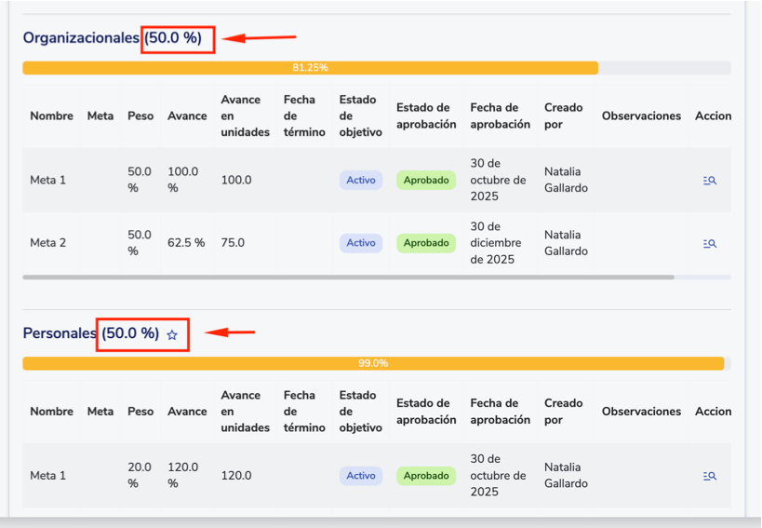Image resolution: width=762 pixels, height=528 pixels.
Task: Click Creado por header in Personales table
Action: click(563, 412)
